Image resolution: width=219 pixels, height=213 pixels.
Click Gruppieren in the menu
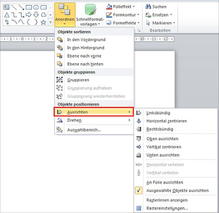(94, 80)
